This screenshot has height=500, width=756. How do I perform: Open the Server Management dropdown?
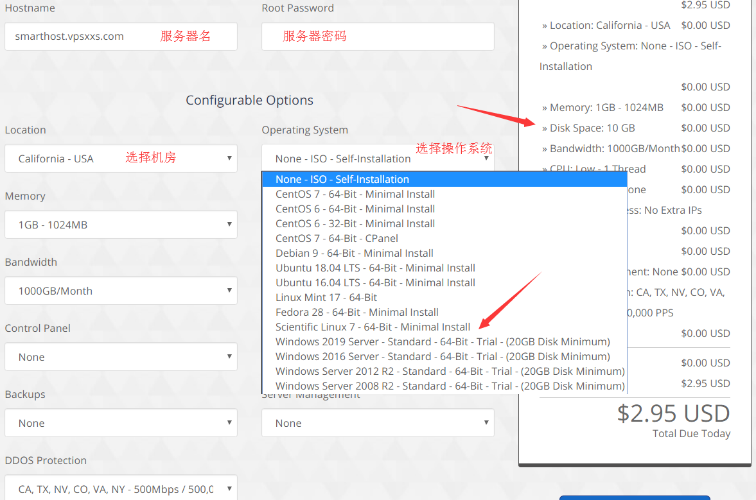coord(378,422)
